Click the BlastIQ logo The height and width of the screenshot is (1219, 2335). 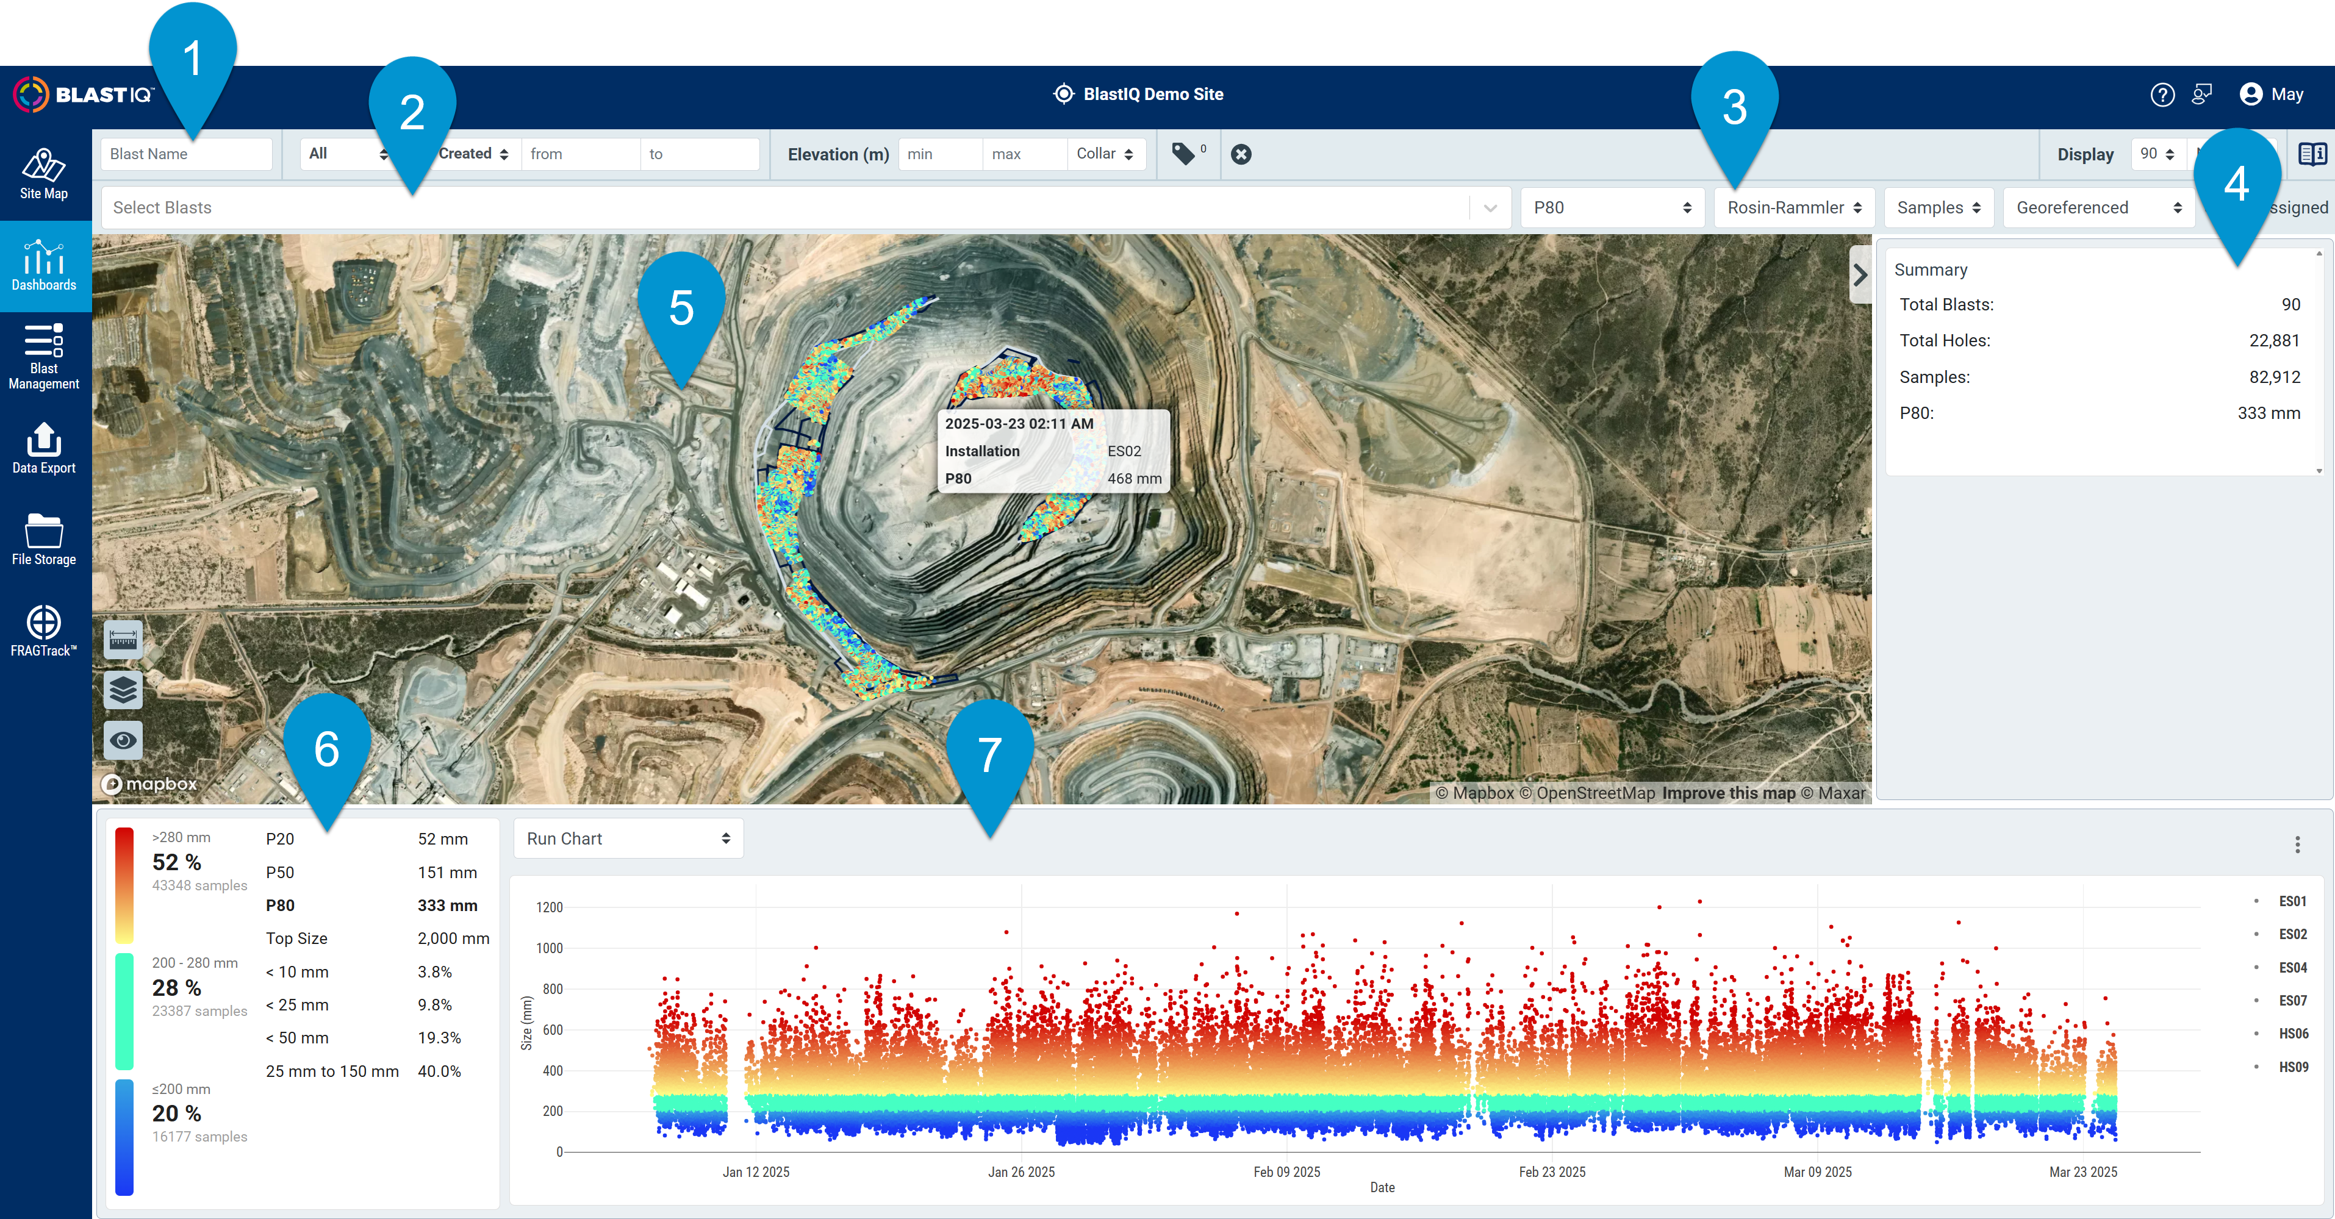coord(84,95)
